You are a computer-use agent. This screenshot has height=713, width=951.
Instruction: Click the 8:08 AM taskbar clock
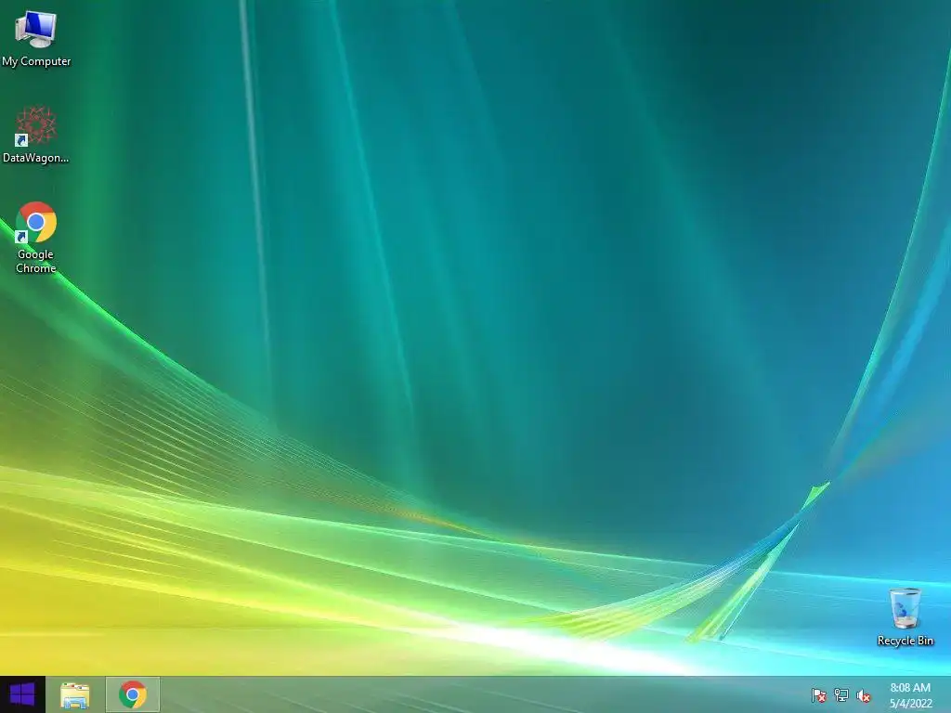coord(910,688)
